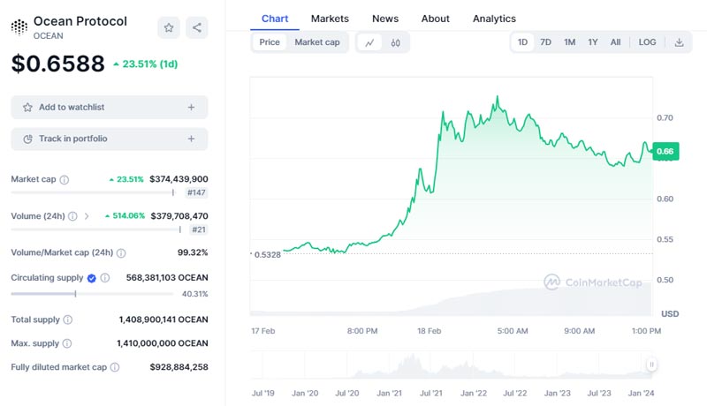Select the 1Y time range
This screenshot has width=707, height=406.
point(593,42)
